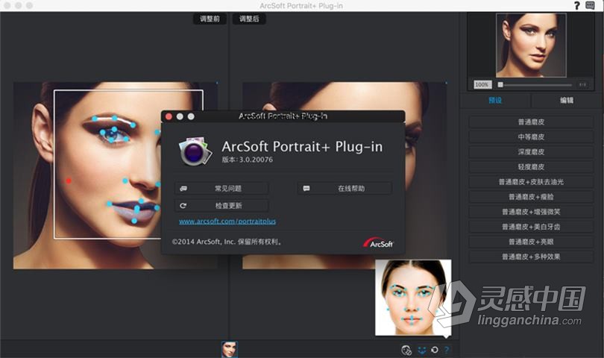Click the reset rotate icon in bottom bar
Image resolution: width=604 pixels, height=358 pixels.
point(435,350)
